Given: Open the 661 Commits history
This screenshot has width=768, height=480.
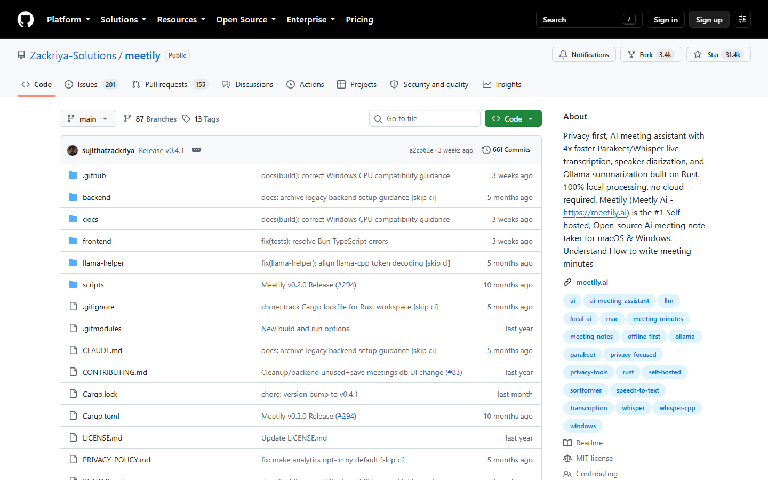Looking at the screenshot, I should (x=506, y=150).
